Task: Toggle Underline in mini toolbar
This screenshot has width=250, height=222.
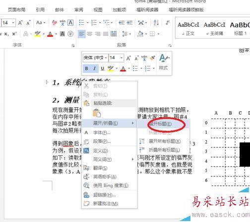Action: click(103, 68)
